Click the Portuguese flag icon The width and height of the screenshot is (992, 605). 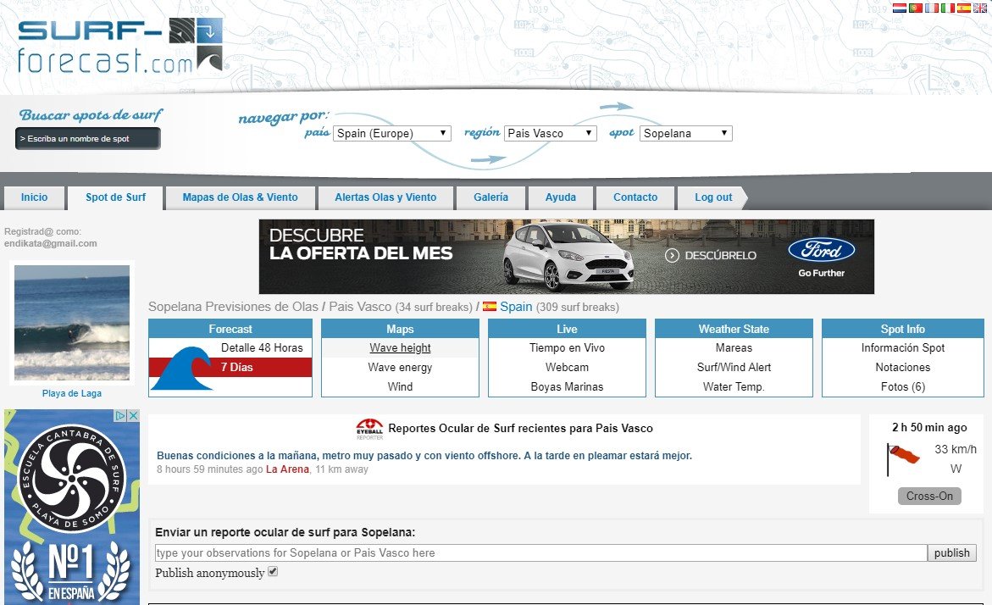click(x=916, y=8)
